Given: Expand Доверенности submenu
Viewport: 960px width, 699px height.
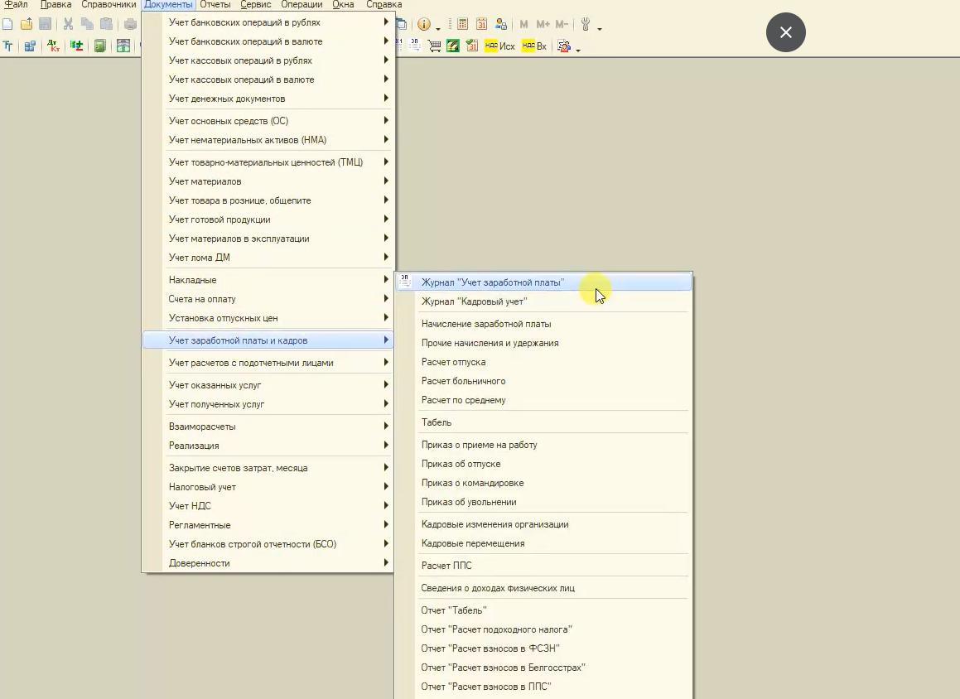Looking at the screenshot, I should tap(268, 563).
